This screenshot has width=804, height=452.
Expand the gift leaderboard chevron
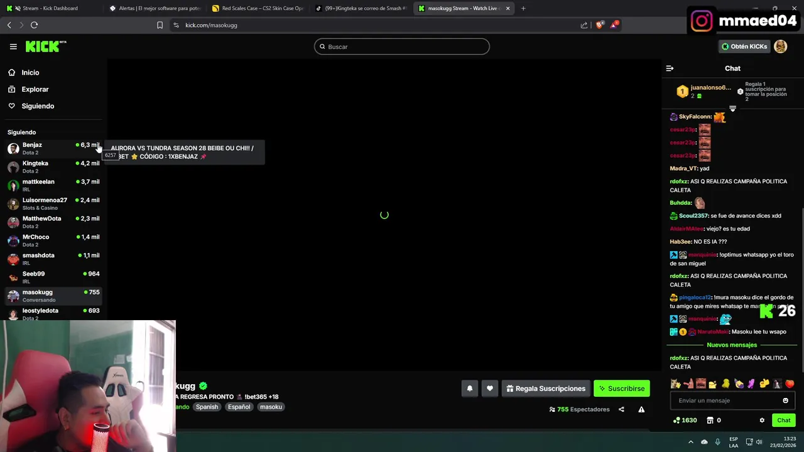tap(732, 109)
